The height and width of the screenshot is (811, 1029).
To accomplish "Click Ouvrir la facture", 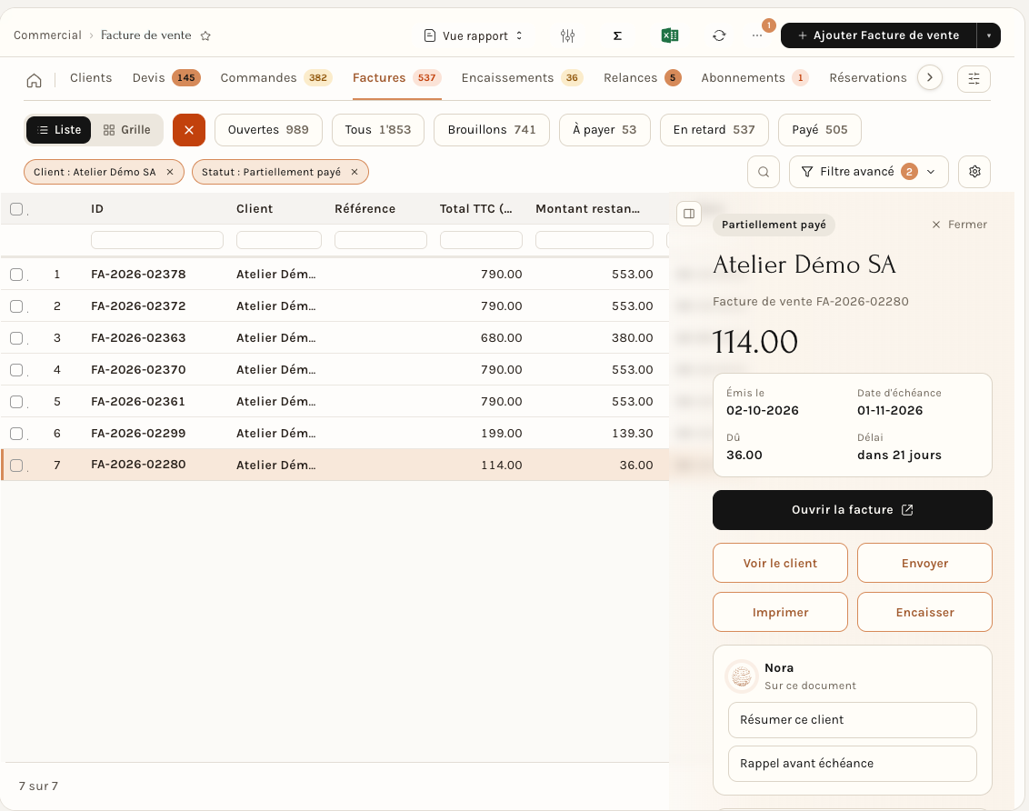I will tap(852, 510).
